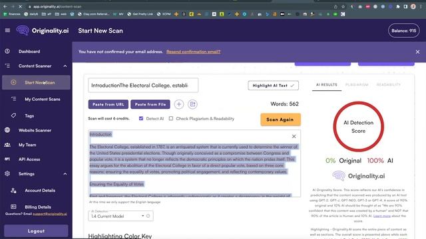Uncheck the Detect AI checkbox

point(141,118)
